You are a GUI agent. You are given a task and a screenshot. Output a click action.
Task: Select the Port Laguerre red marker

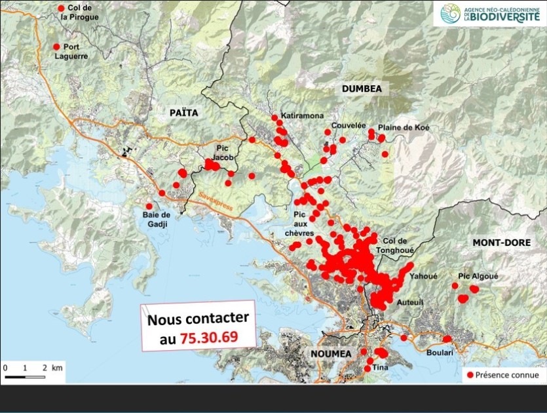[56, 47]
